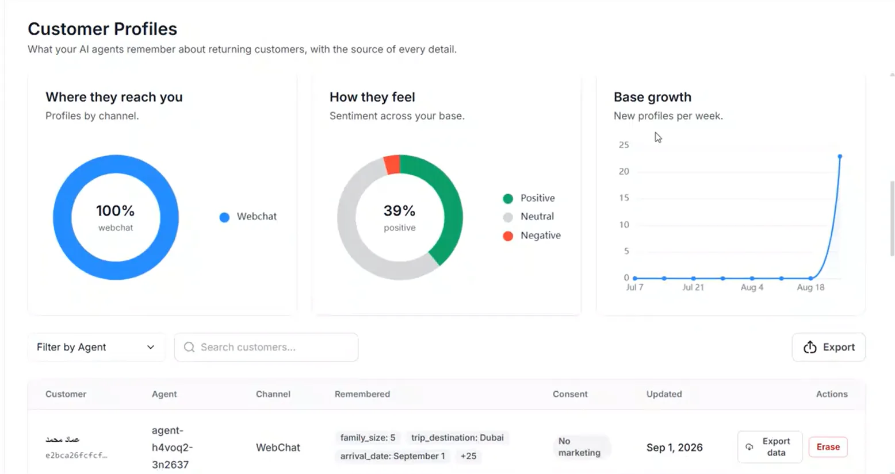The width and height of the screenshot is (895, 474).
Task: Click the cloud icon in Export data button
Action: pyautogui.click(x=749, y=447)
